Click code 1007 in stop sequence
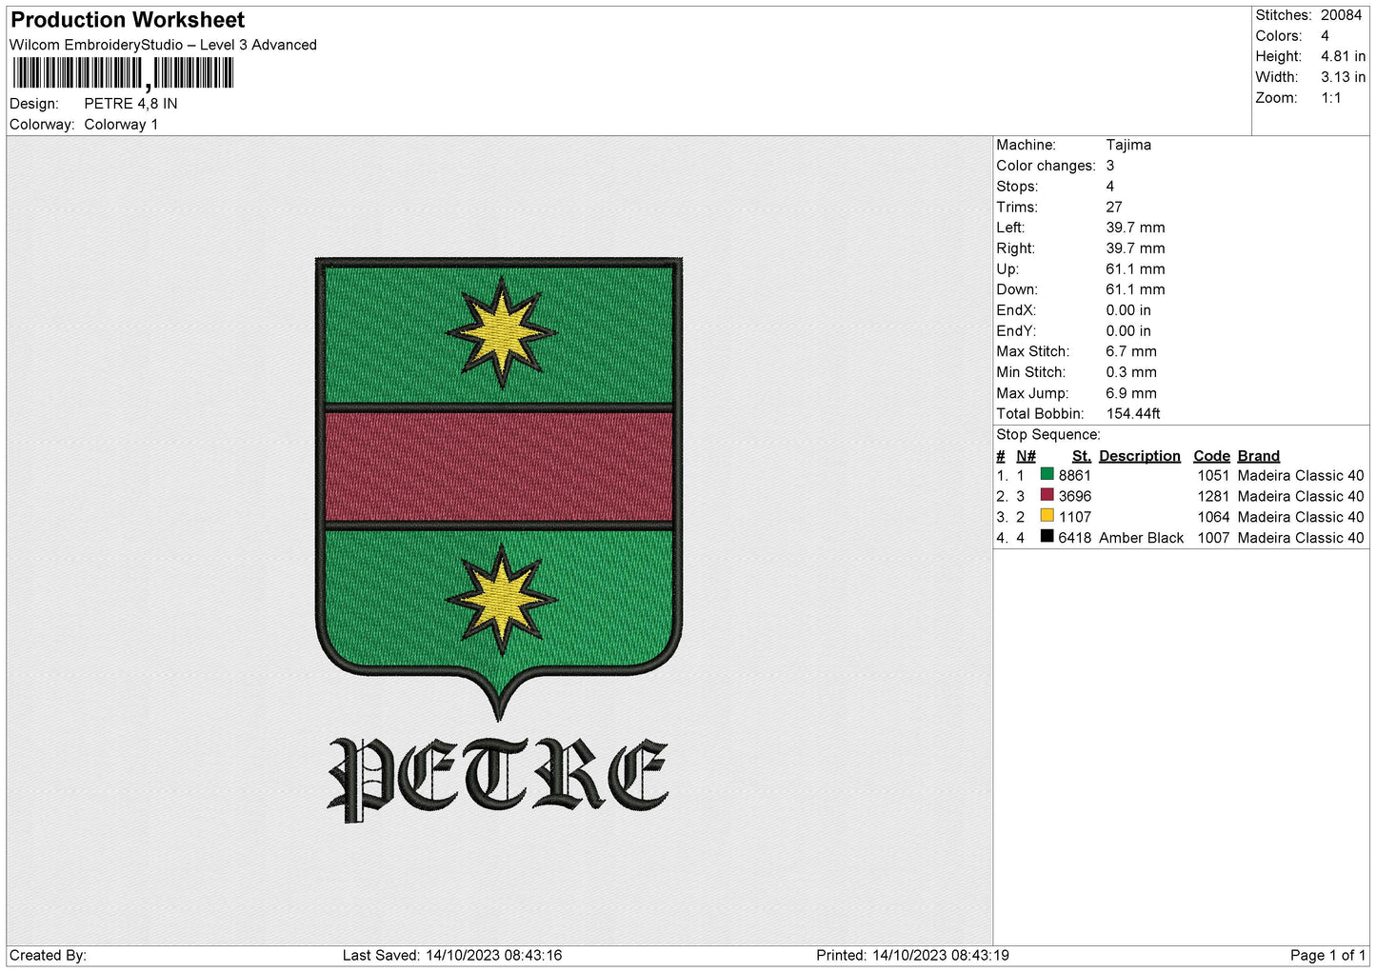The width and height of the screenshot is (1376, 972). [x=1213, y=538]
